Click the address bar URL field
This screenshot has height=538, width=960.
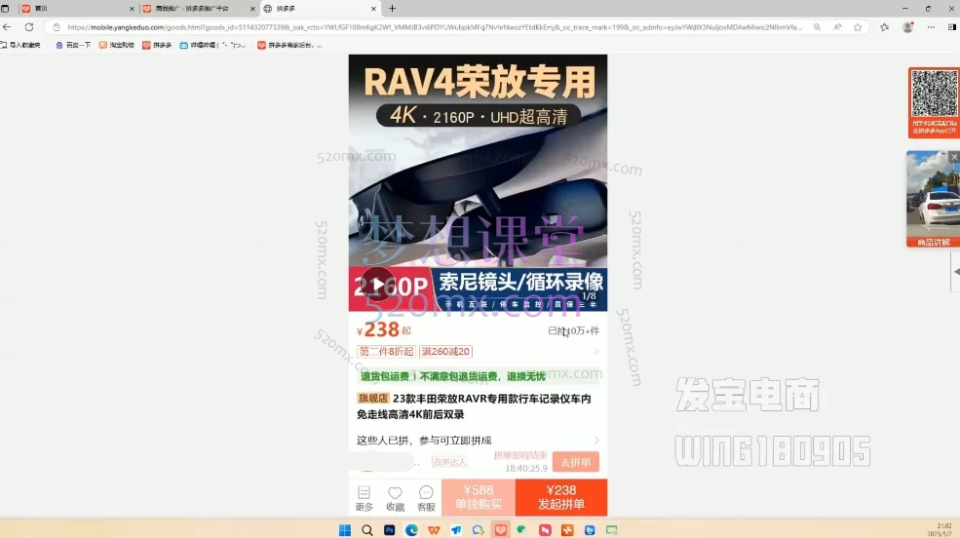coord(434,27)
